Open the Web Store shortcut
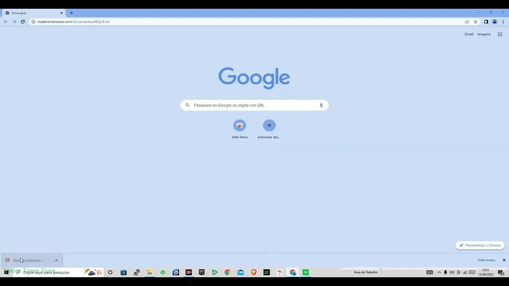The height and width of the screenshot is (286, 509). coord(239,129)
